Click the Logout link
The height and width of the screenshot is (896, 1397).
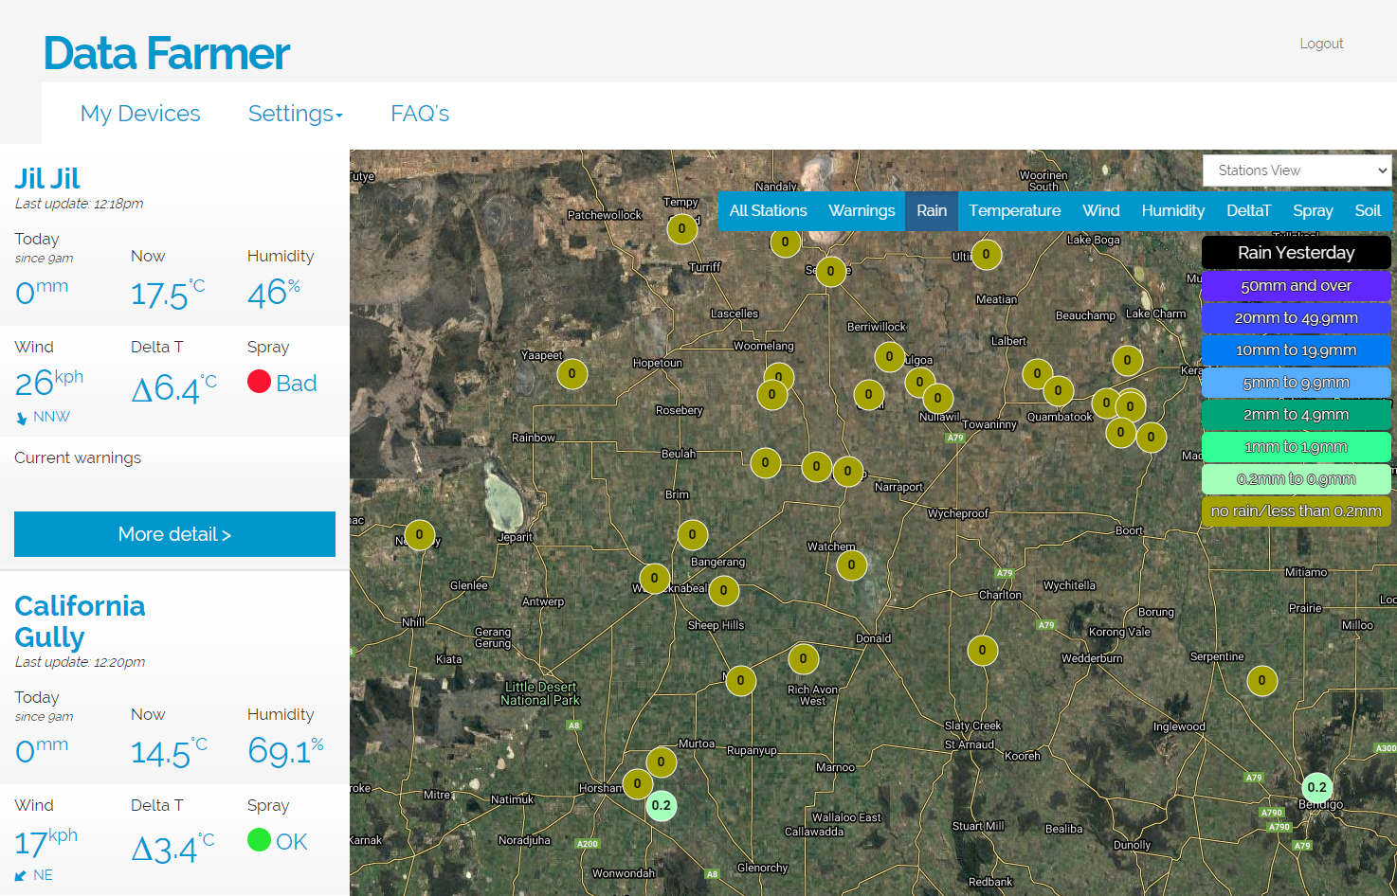pos(1321,44)
